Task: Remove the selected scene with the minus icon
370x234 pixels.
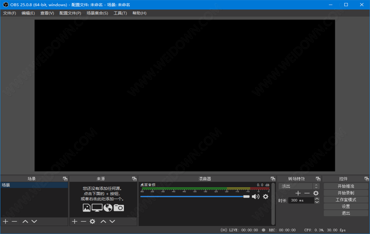Action: [x=15, y=221]
